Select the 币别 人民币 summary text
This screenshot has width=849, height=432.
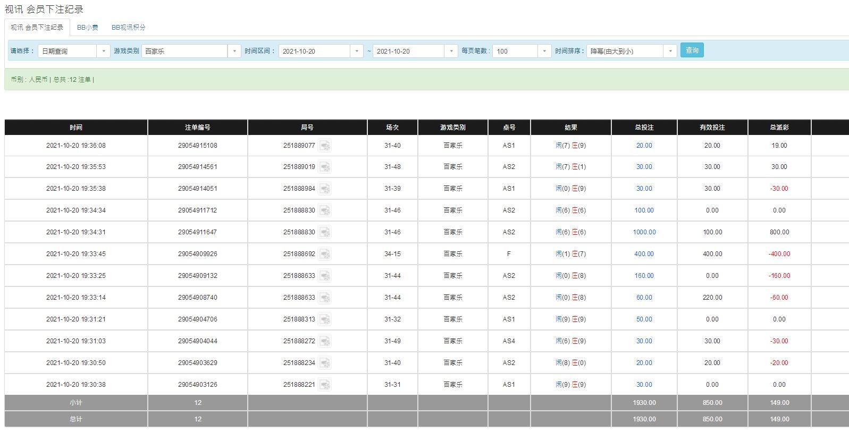pos(29,80)
